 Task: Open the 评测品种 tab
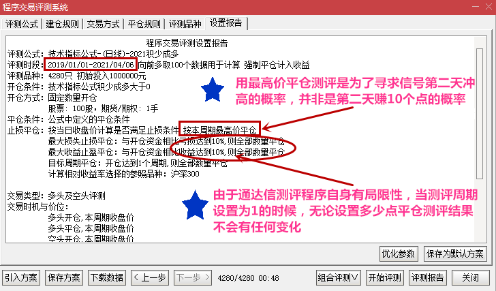click(185, 24)
